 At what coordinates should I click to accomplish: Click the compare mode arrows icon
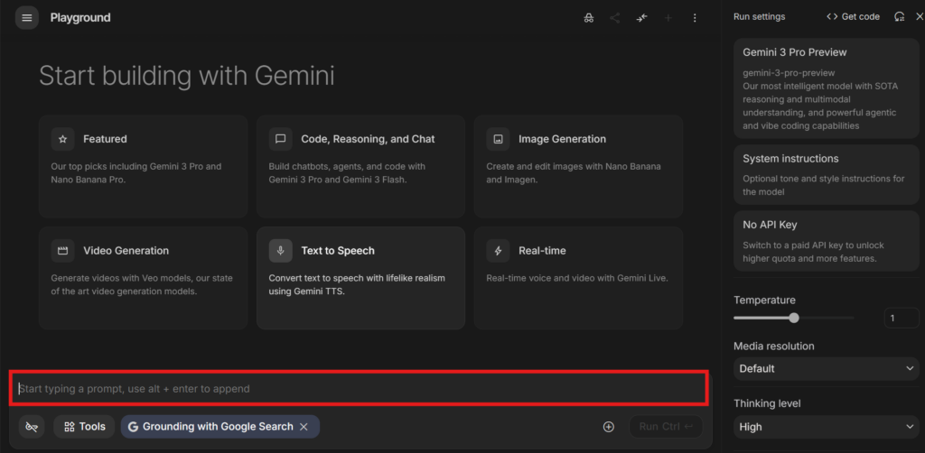coord(641,18)
